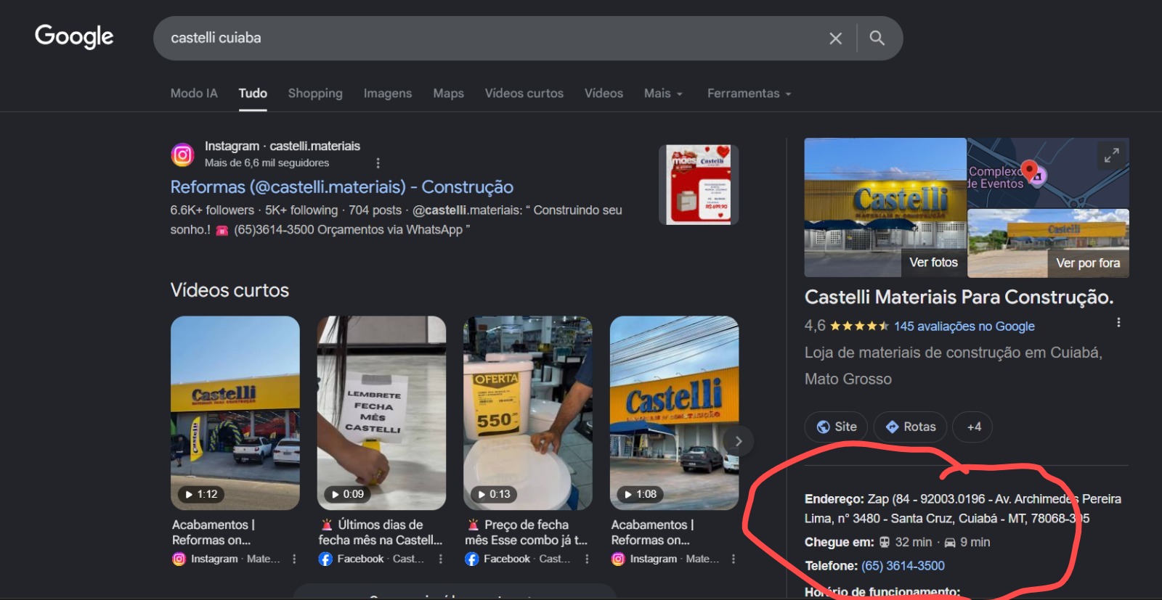
Task: Open the 145 avaliações no Google link
Action: click(x=964, y=326)
